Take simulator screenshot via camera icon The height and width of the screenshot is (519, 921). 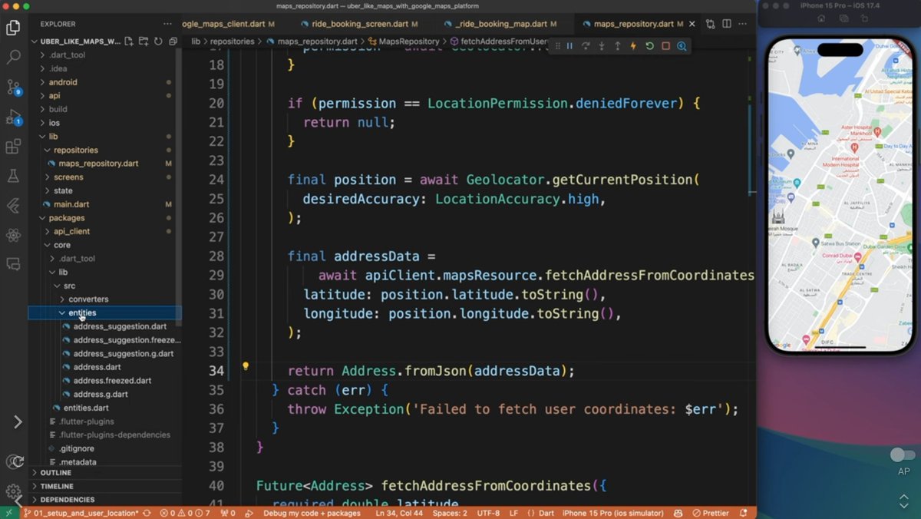[843, 18]
